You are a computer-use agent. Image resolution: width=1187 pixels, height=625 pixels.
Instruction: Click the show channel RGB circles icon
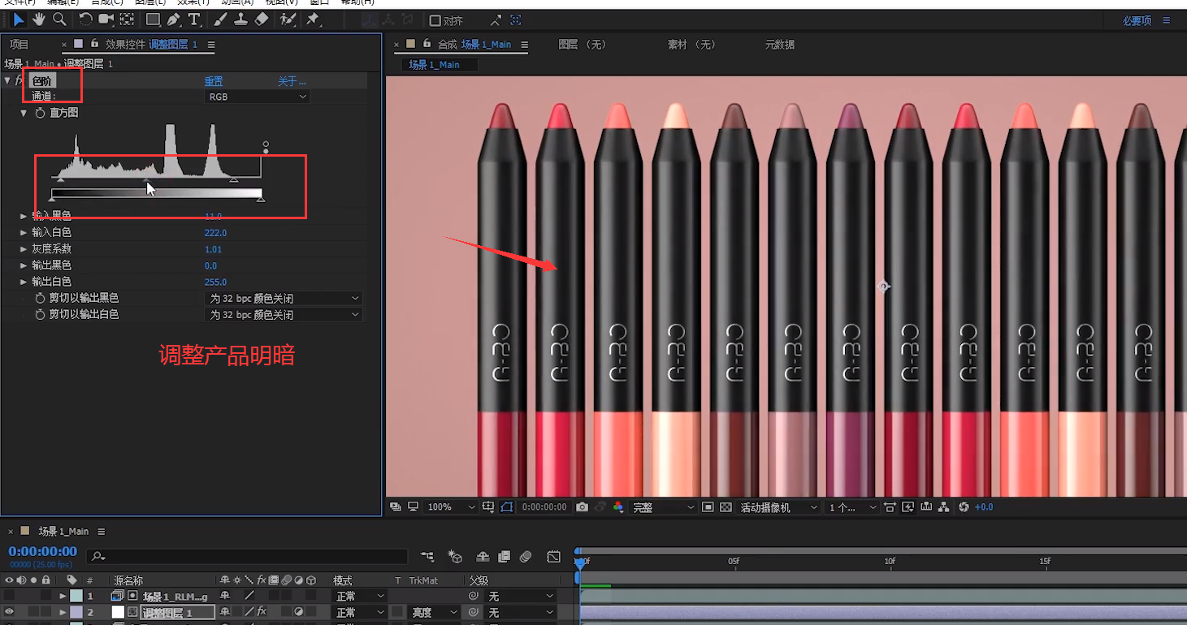click(x=618, y=506)
